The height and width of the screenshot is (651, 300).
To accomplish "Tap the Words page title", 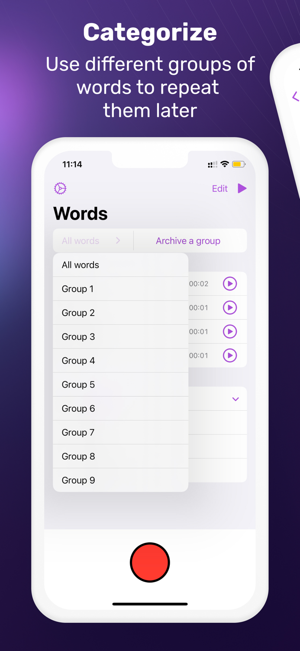I will coord(81,214).
